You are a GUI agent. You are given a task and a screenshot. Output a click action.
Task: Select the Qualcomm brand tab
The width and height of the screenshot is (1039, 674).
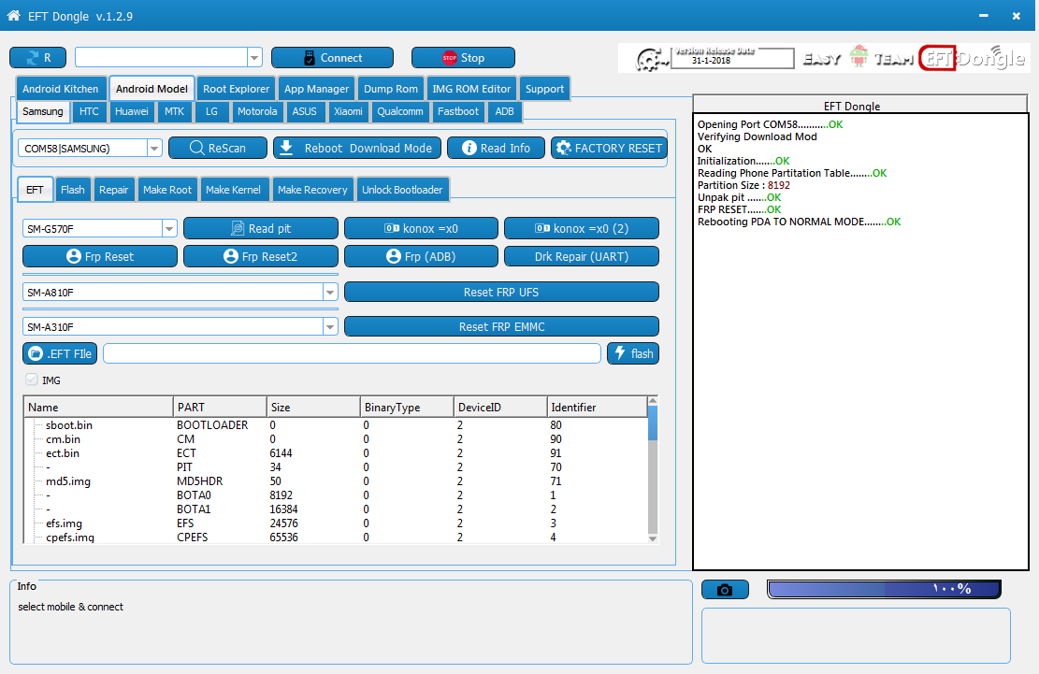click(400, 111)
